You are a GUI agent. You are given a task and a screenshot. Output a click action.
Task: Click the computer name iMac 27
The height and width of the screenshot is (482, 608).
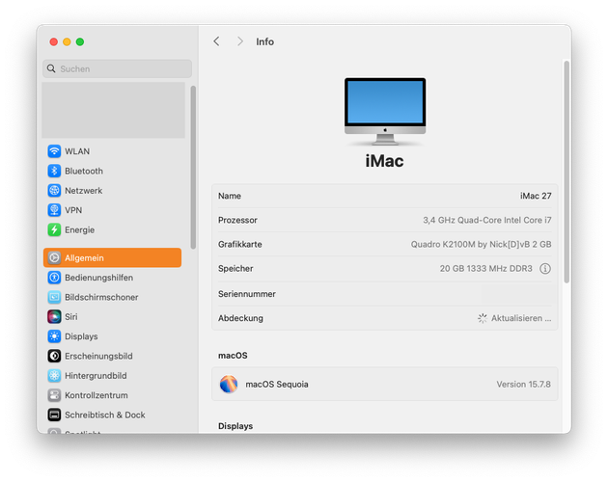536,196
